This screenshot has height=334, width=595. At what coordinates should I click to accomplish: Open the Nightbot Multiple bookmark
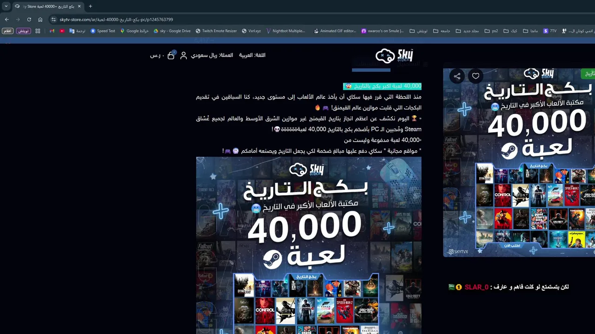285,31
